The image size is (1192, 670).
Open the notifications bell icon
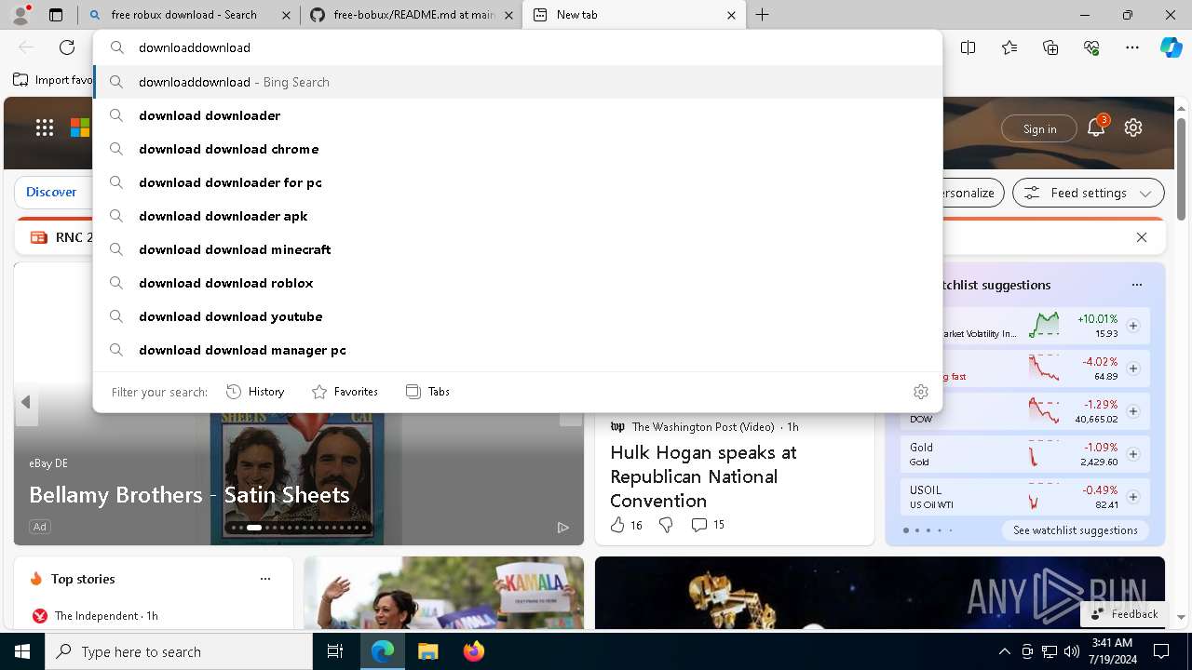1096,128
